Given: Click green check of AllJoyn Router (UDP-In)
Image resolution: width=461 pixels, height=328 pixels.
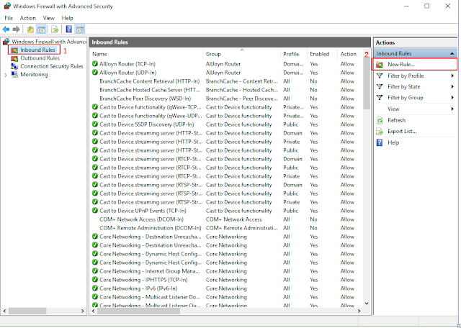Looking at the screenshot, I should click(x=95, y=72).
